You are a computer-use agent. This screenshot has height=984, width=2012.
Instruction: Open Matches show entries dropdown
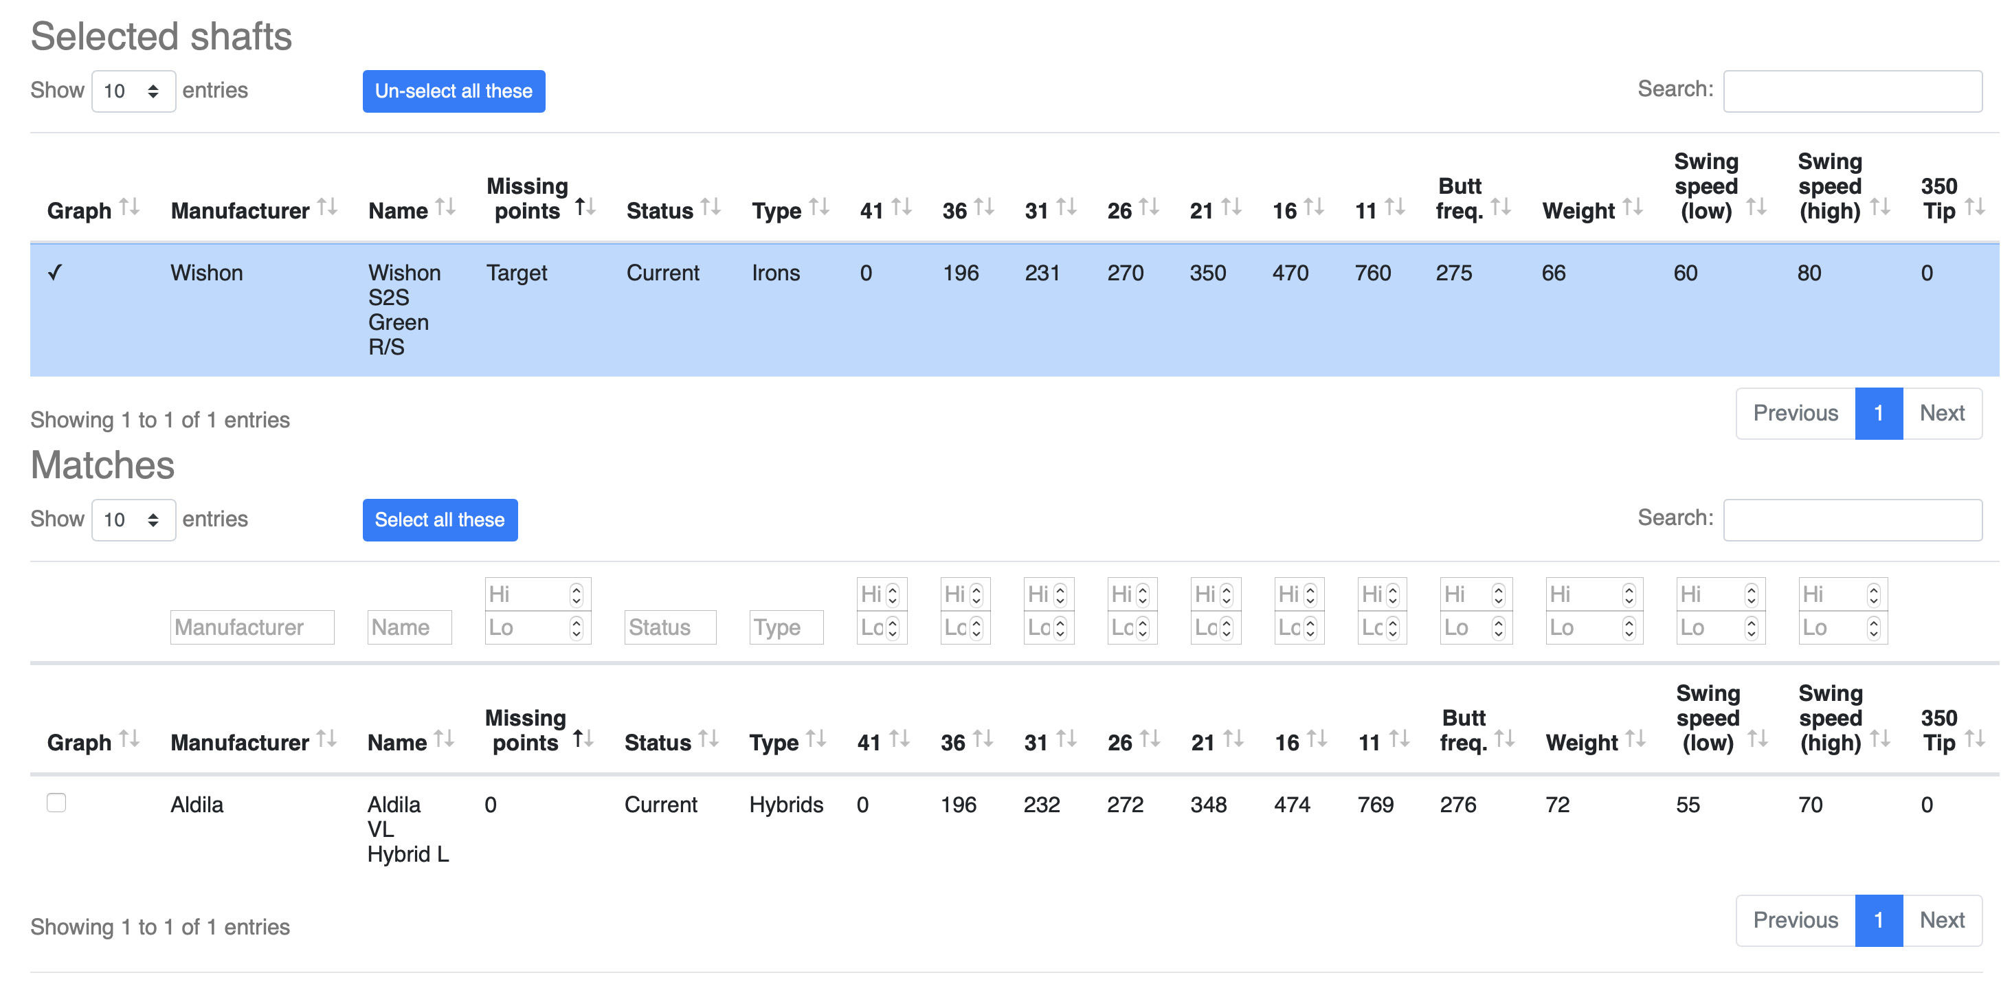coord(133,520)
